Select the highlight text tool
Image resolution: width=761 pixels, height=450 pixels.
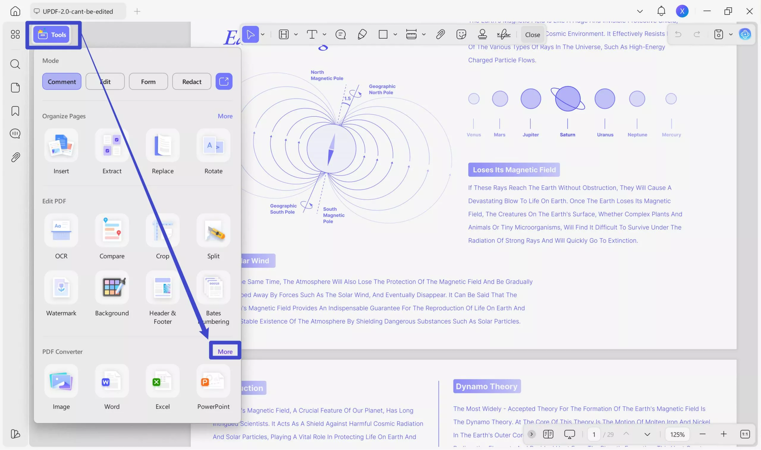click(x=284, y=34)
